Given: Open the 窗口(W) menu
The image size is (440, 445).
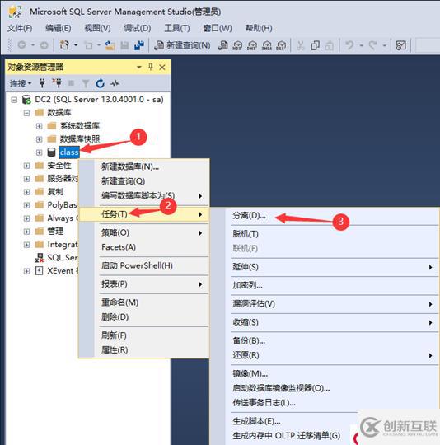Looking at the screenshot, I should (218, 28).
